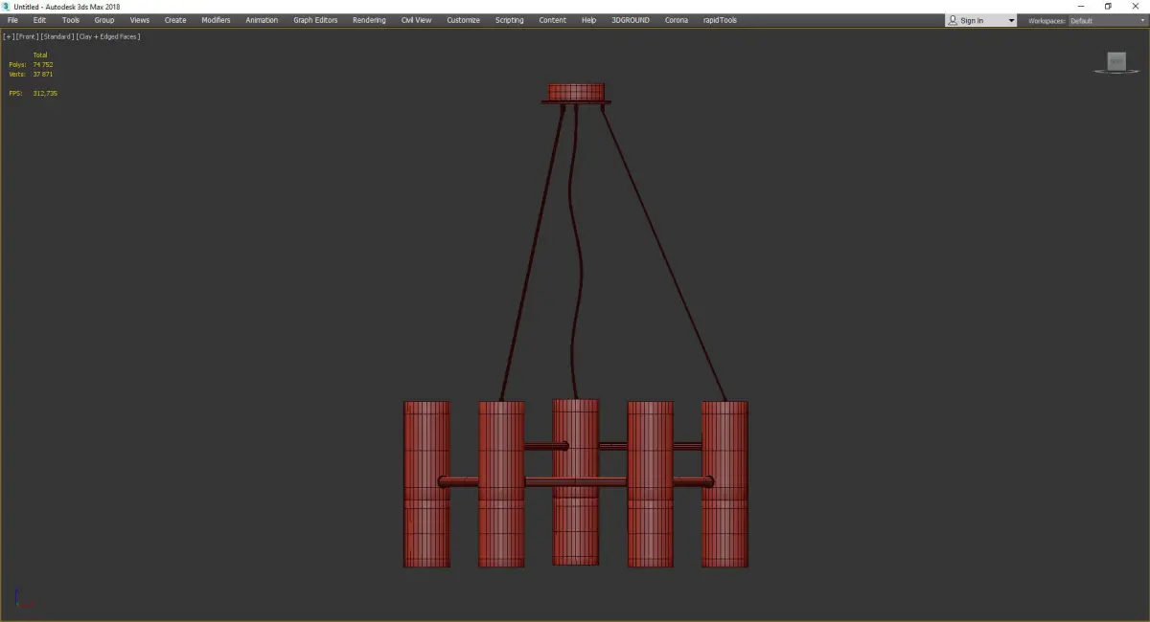
Task: Click the 3ds Max application logo icon
Action: pyautogui.click(x=7, y=7)
